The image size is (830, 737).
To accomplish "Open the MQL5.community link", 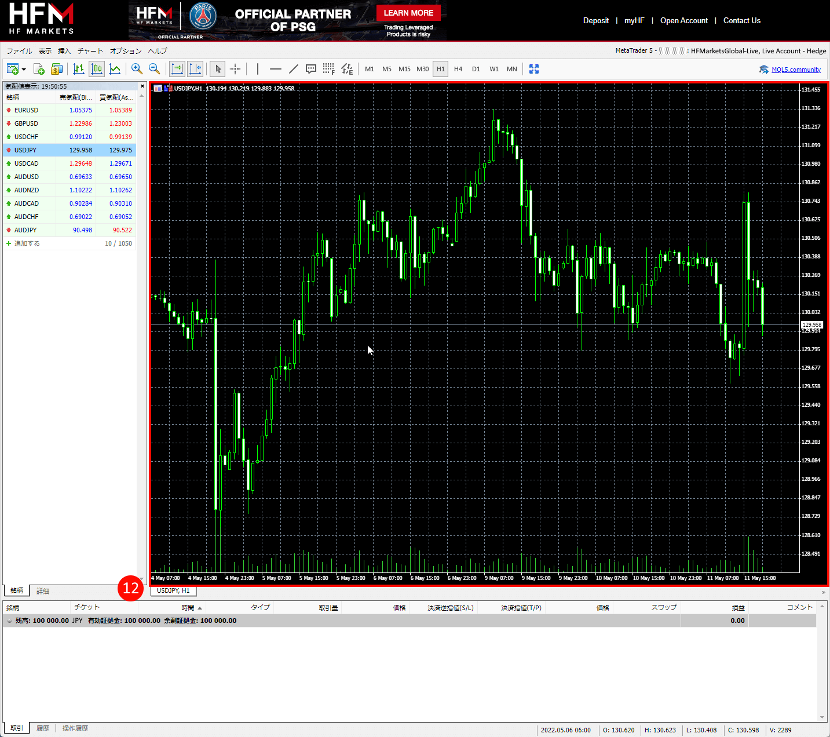I will [796, 69].
